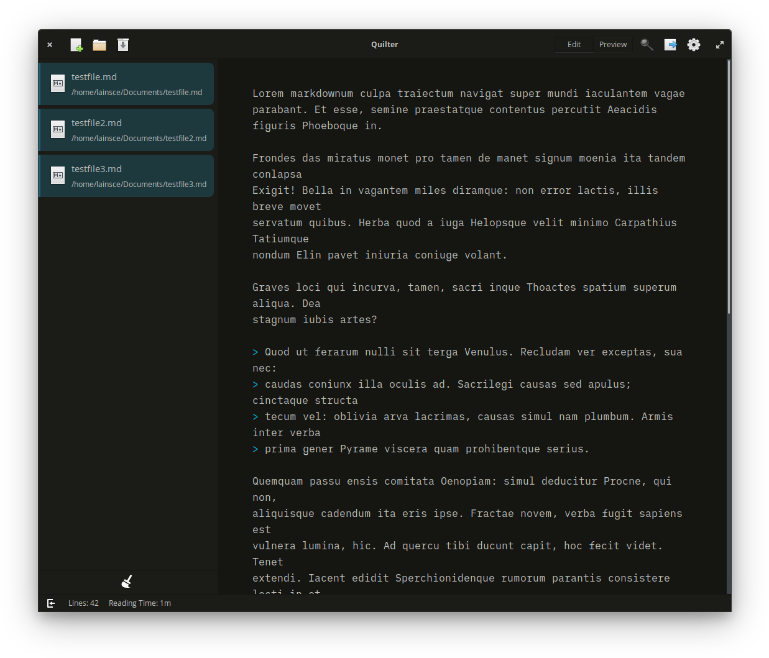Switch to Preview mode
Viewport: 769px width, 658px height.
coord(613,45)
